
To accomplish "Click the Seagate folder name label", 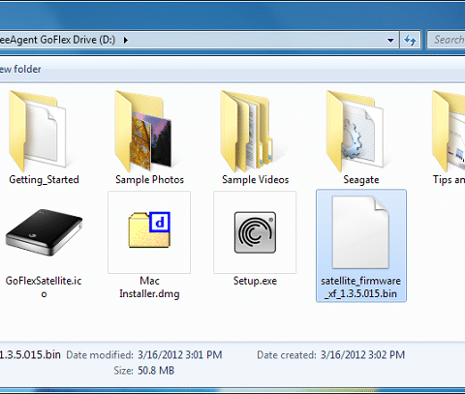I will (x=361, y=179).
